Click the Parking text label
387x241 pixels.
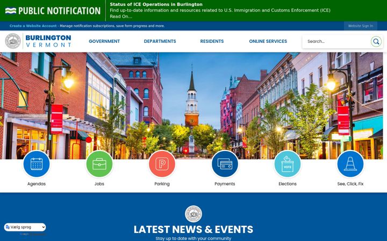click(162, 184)
